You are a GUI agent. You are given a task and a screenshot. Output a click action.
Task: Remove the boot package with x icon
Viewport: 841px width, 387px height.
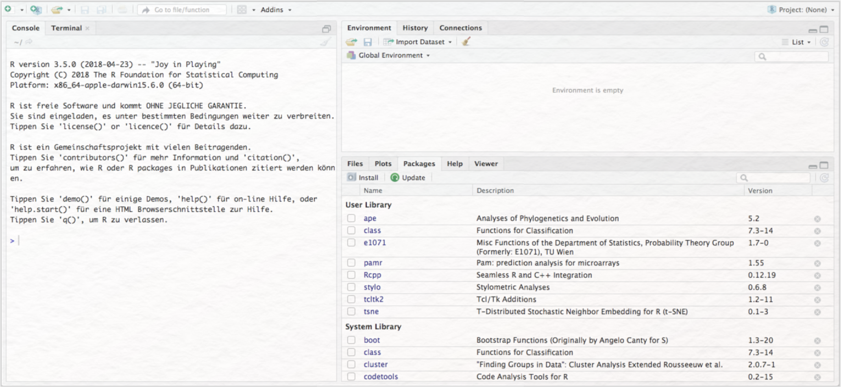(x=817, y=341)
